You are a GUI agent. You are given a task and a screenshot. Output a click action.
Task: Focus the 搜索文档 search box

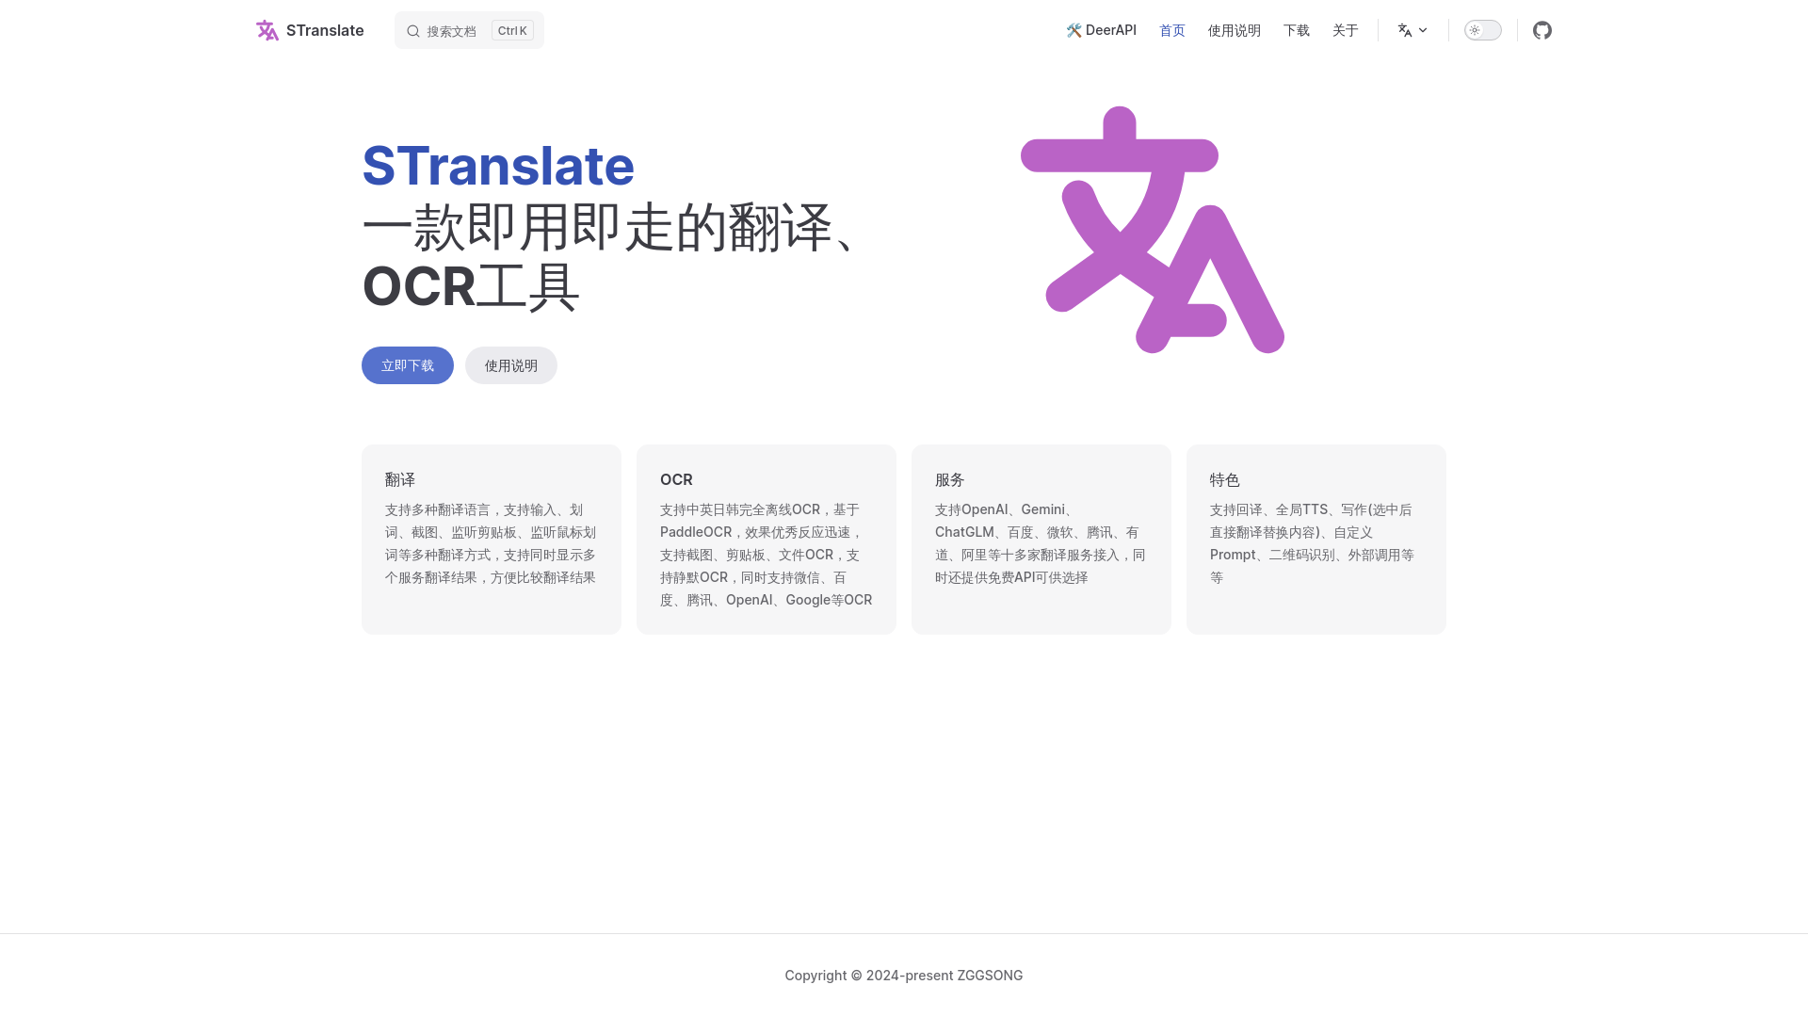[469, 30]
